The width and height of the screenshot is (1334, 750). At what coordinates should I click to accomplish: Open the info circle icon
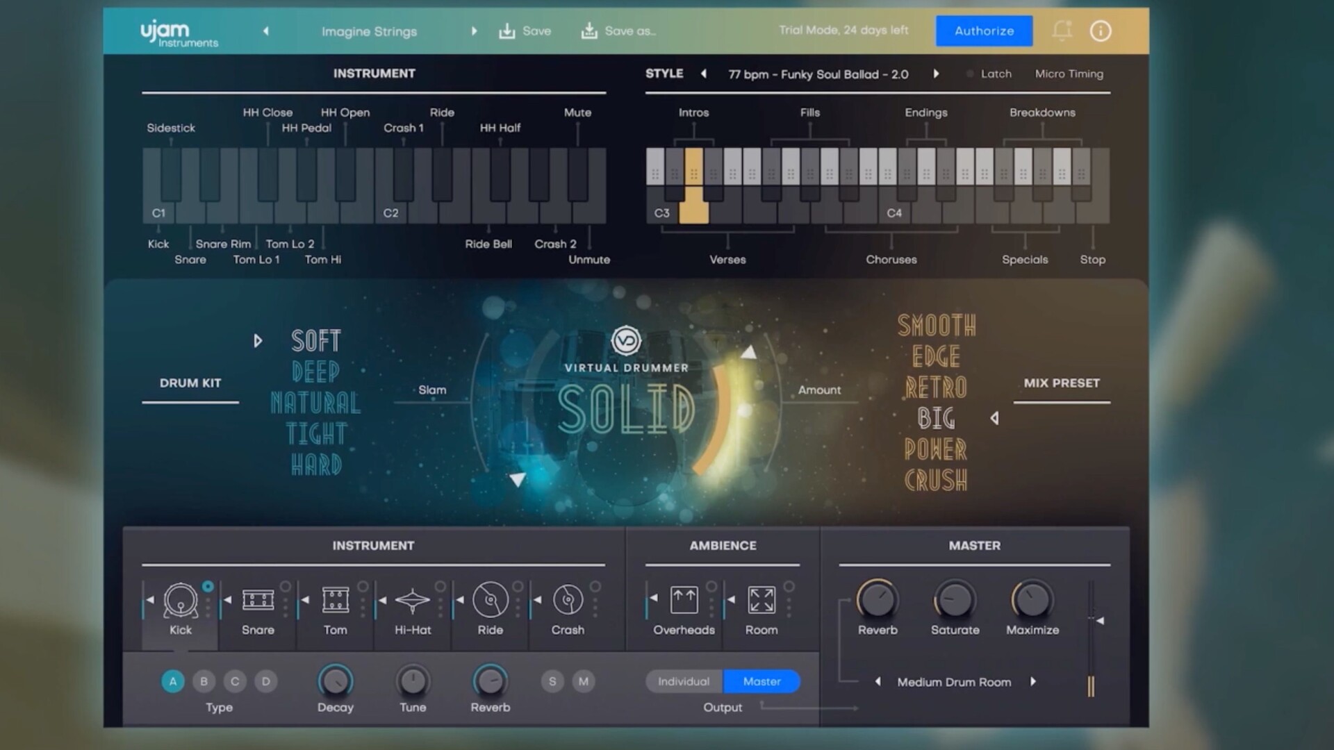[x=1101, y=31]
